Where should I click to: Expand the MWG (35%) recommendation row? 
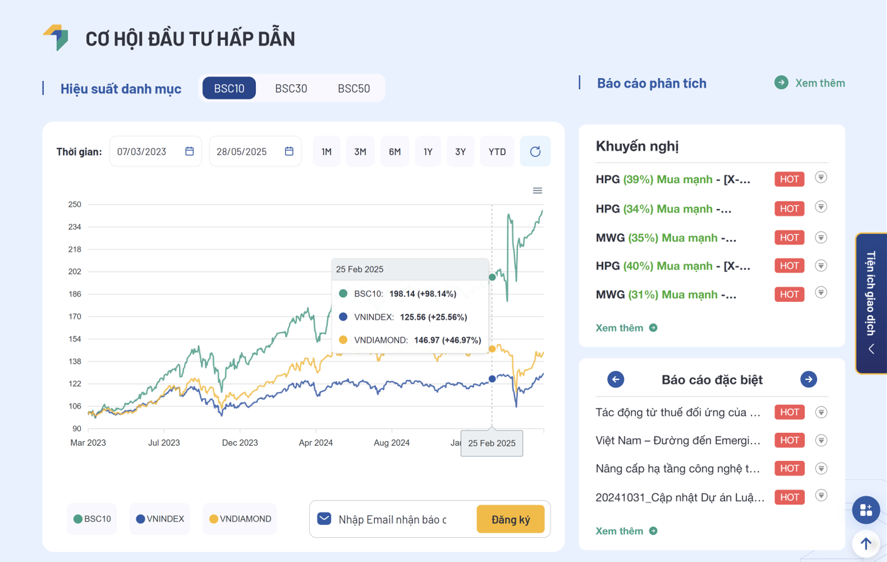(821, 238)
